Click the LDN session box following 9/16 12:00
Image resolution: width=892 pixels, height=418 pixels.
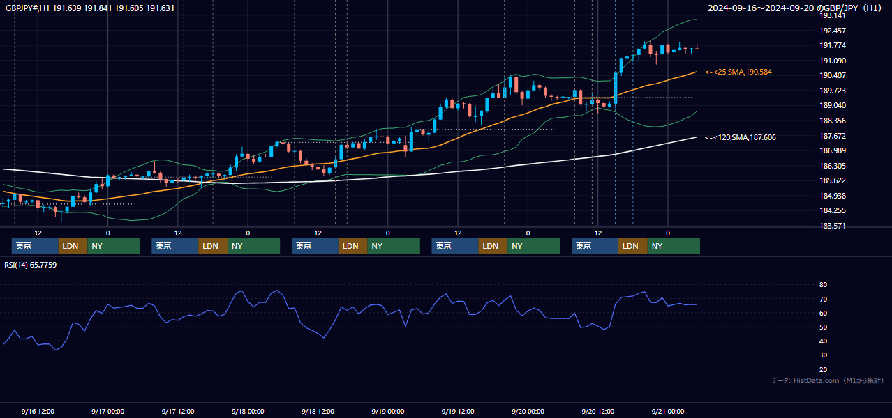click(73, 246)
